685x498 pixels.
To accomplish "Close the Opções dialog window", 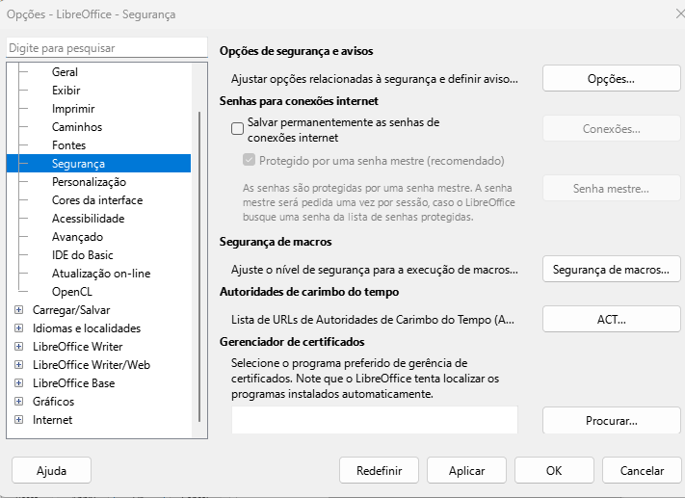I will point(680,14).
